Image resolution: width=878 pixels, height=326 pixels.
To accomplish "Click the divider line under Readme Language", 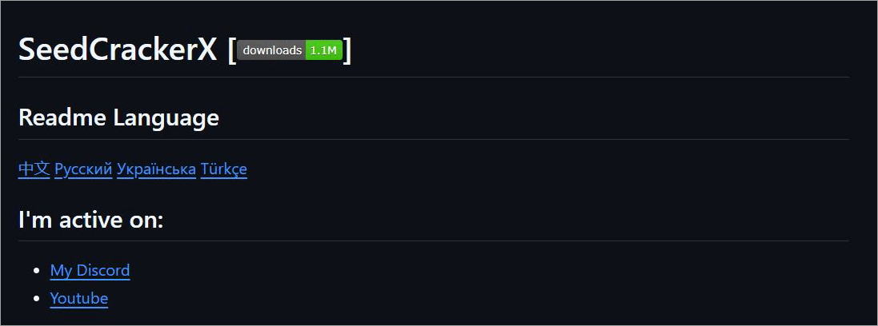I will pos(433,140).
